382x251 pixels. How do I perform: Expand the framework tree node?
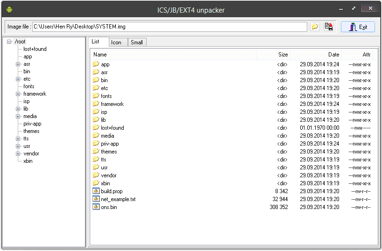coord(18,94)
